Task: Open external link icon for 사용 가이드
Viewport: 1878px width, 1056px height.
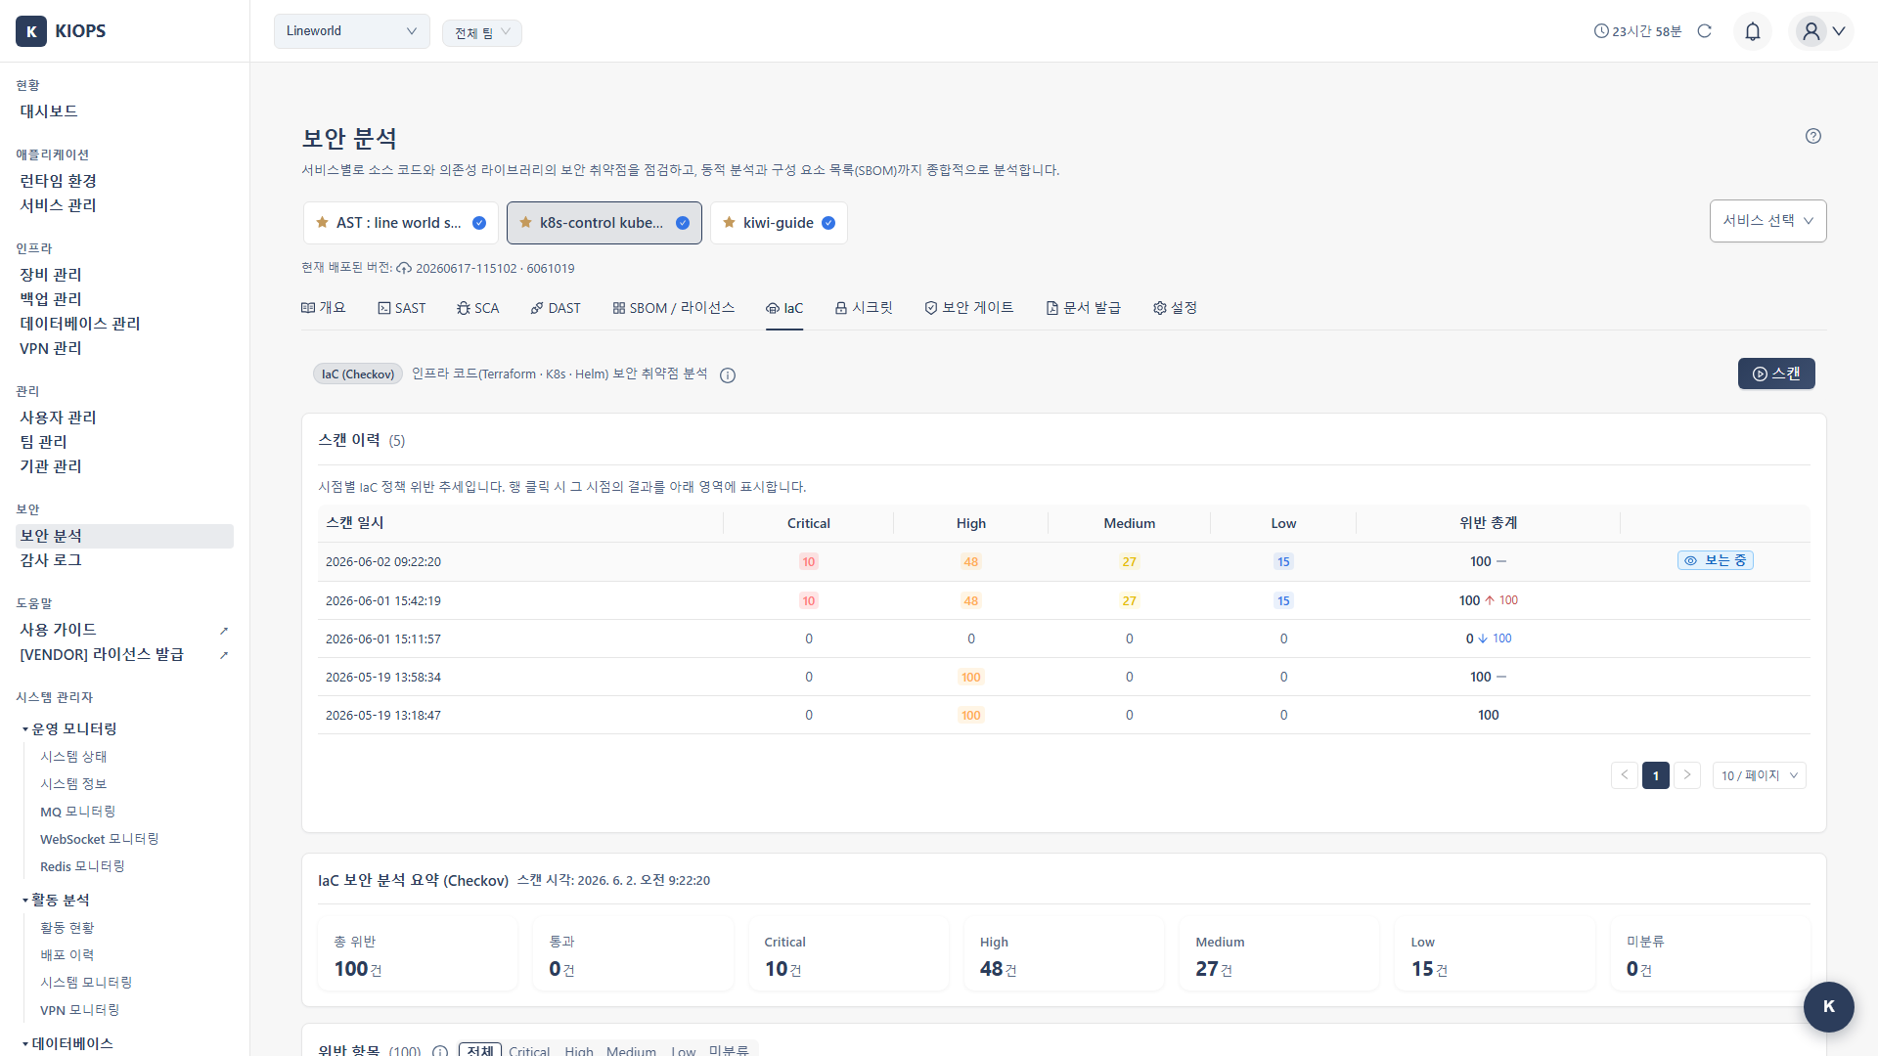Action: (x=224, y=631)
